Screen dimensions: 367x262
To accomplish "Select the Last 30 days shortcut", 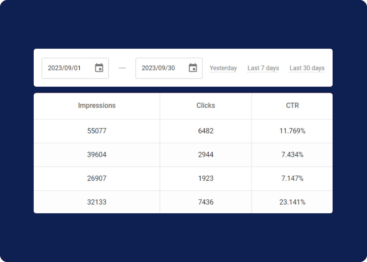I will click(x=307, y=68).
